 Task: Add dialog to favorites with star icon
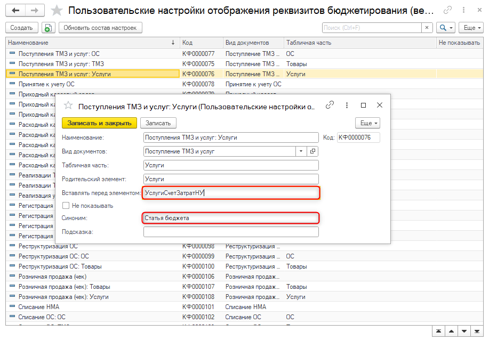pos(68,106)
